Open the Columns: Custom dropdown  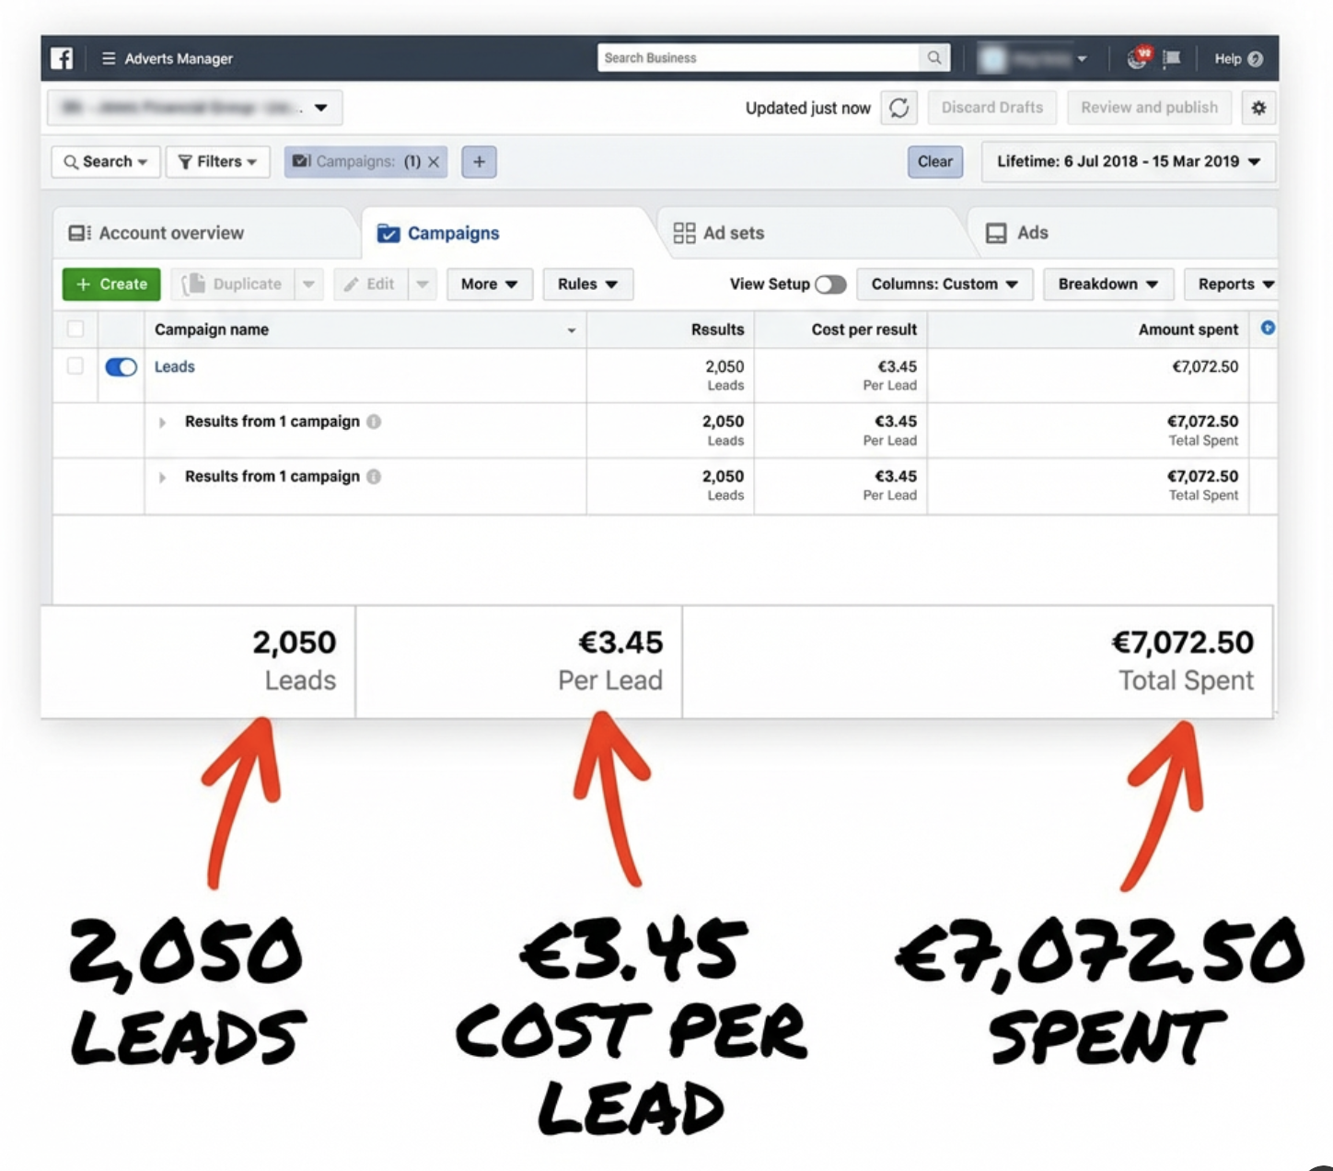(x=945, y=284)
